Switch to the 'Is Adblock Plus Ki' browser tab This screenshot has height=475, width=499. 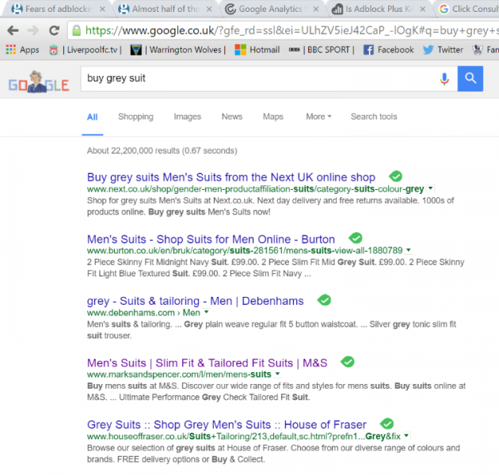coord(378,9)
